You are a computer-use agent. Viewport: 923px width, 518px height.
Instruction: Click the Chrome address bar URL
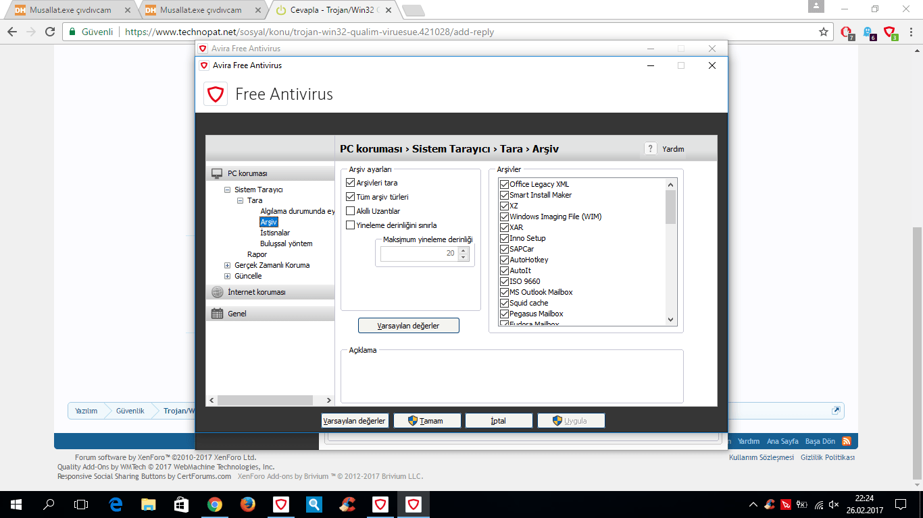(x=309, y=32)
